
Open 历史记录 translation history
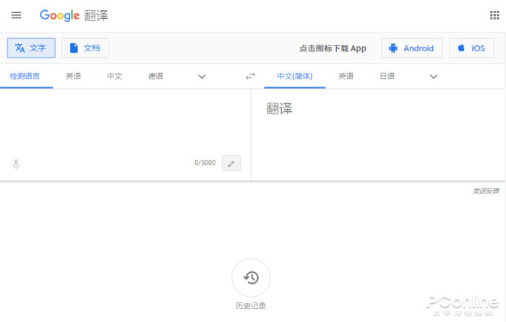(x=251, y=277)
